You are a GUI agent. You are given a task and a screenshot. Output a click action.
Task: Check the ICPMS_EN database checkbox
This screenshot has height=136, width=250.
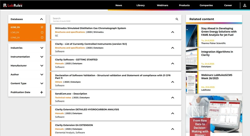(x=42, y=38)
